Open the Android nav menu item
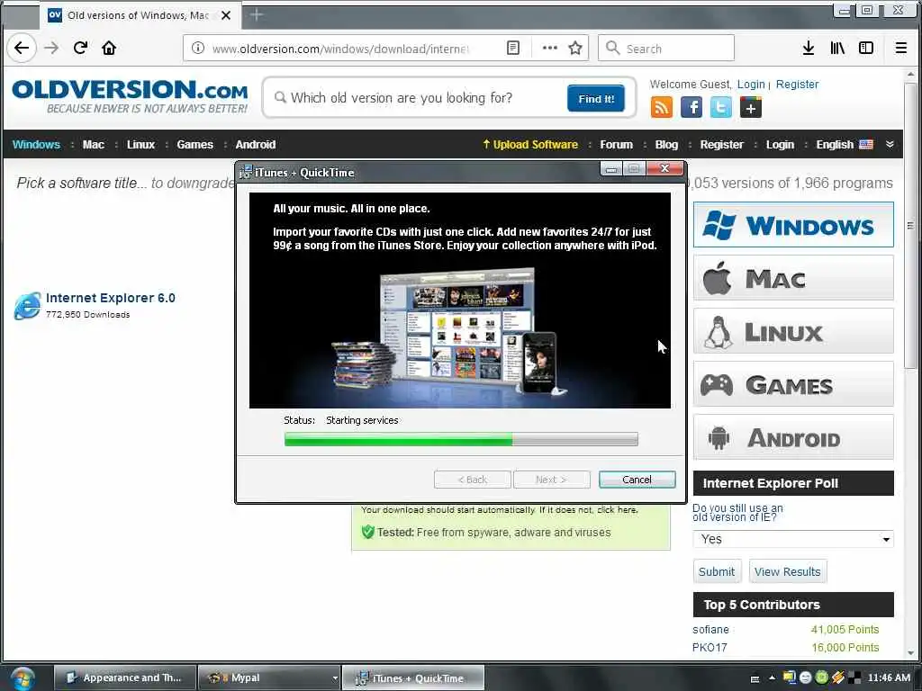The height and width of the screenshot is (691, 922). pyautogui.click(x=255, y=145)
